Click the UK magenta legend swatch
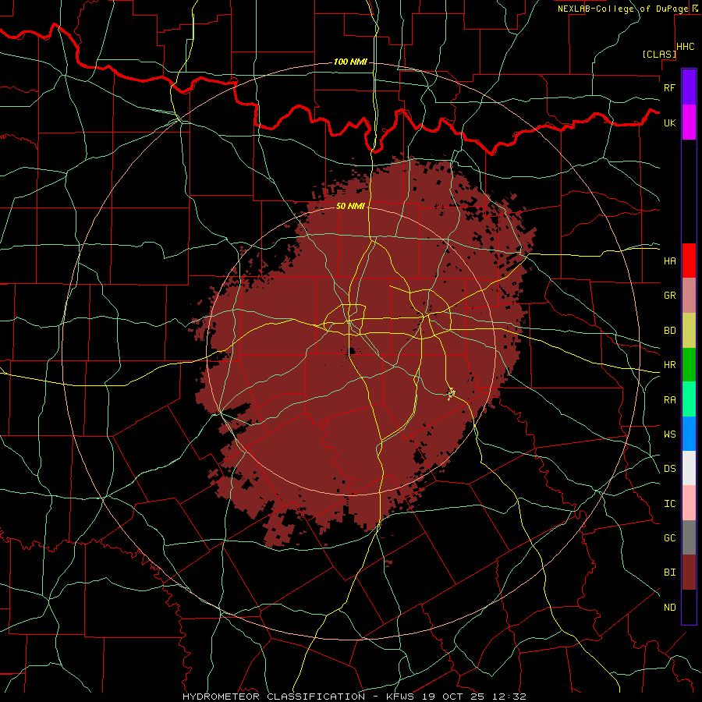Viewport: 702px width, 702px height. coord(689,122)
